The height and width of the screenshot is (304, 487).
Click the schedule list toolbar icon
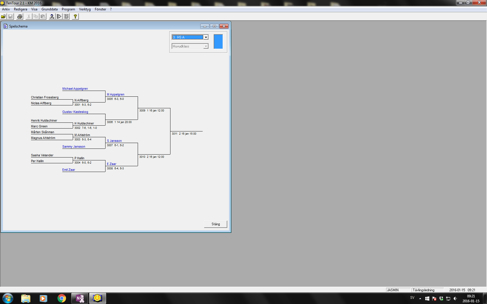66,17
